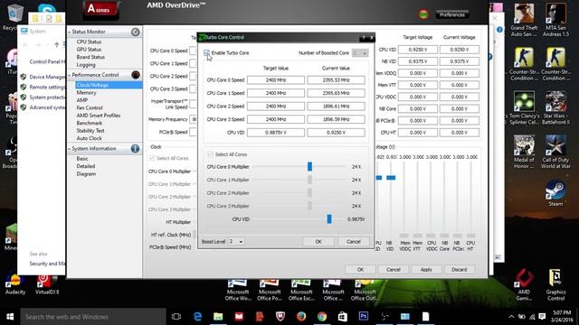The height and width of the screenshot is (325, 579).
Task: Toggle Select All Cores in Turbo Core dialog
Action: 210,154
